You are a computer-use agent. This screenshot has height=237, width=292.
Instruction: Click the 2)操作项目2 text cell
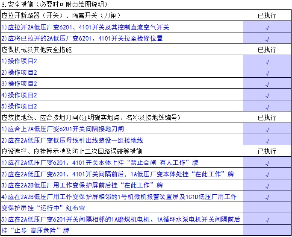[121, 72]
